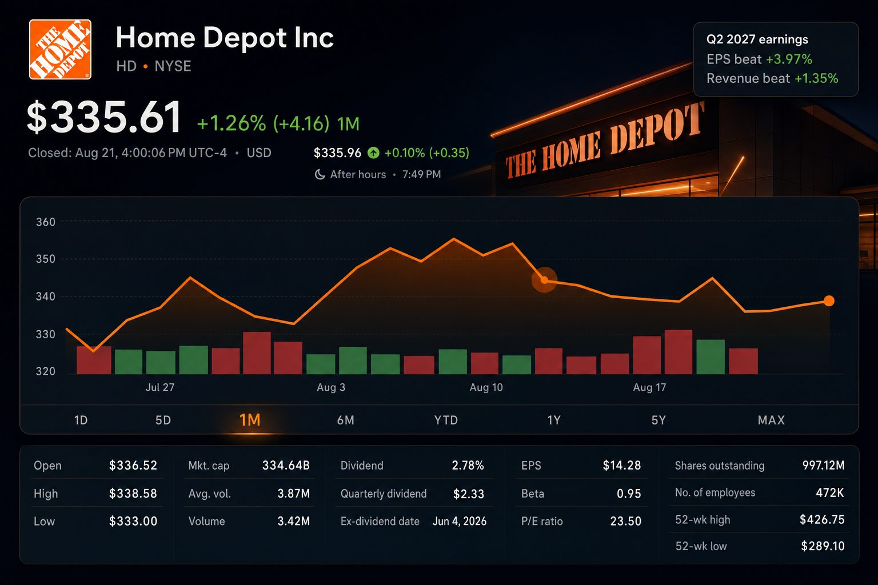Click the 360 price axis label
The image size is (878, 585).
(46, 222)
